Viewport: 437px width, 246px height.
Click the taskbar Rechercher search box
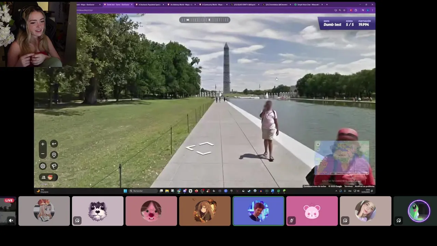[x=143, y=191]
